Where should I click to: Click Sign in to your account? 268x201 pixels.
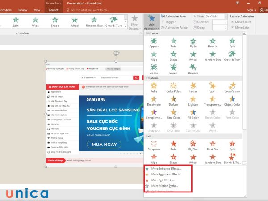click(251, 10)
